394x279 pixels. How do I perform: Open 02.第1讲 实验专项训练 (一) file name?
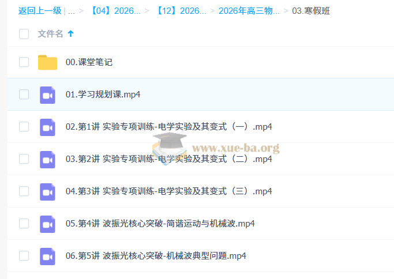click(x=168, y=127)
